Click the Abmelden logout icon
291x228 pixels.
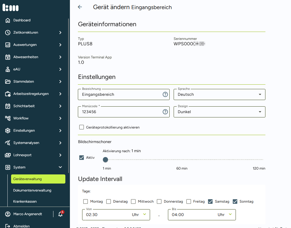[8, 226]
